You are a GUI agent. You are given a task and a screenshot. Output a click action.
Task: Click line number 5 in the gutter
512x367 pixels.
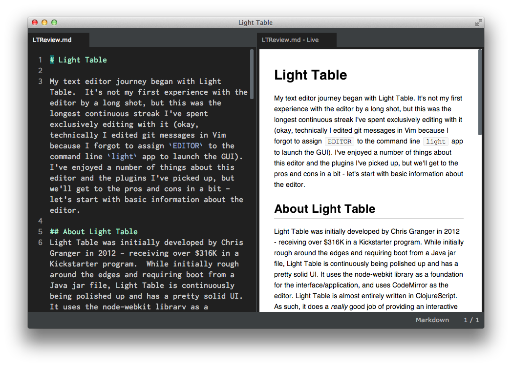pos(40,232)
